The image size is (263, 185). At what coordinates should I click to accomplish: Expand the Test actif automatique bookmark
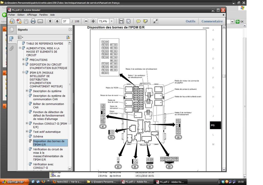tap(27, 132)
